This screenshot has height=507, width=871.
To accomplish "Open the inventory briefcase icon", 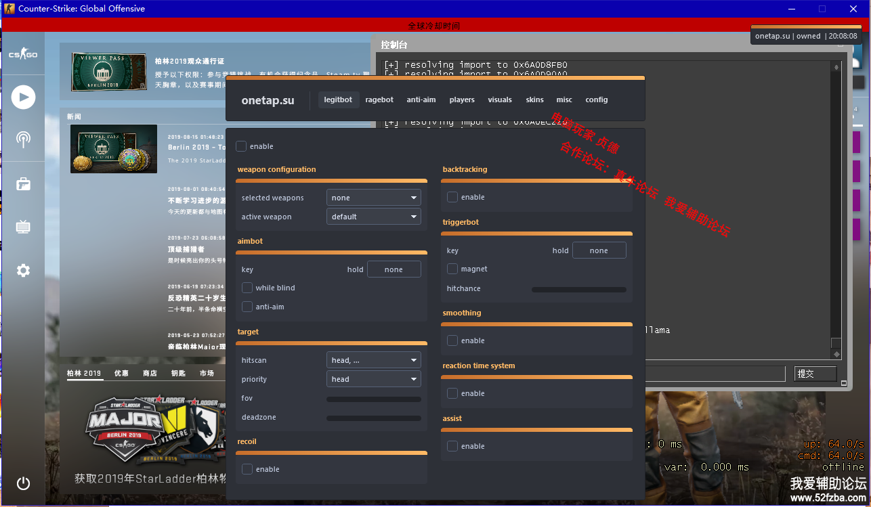I will pos(23,183).
